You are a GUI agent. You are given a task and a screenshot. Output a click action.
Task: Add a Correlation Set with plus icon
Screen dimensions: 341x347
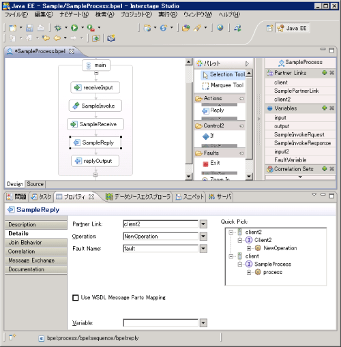325,168
